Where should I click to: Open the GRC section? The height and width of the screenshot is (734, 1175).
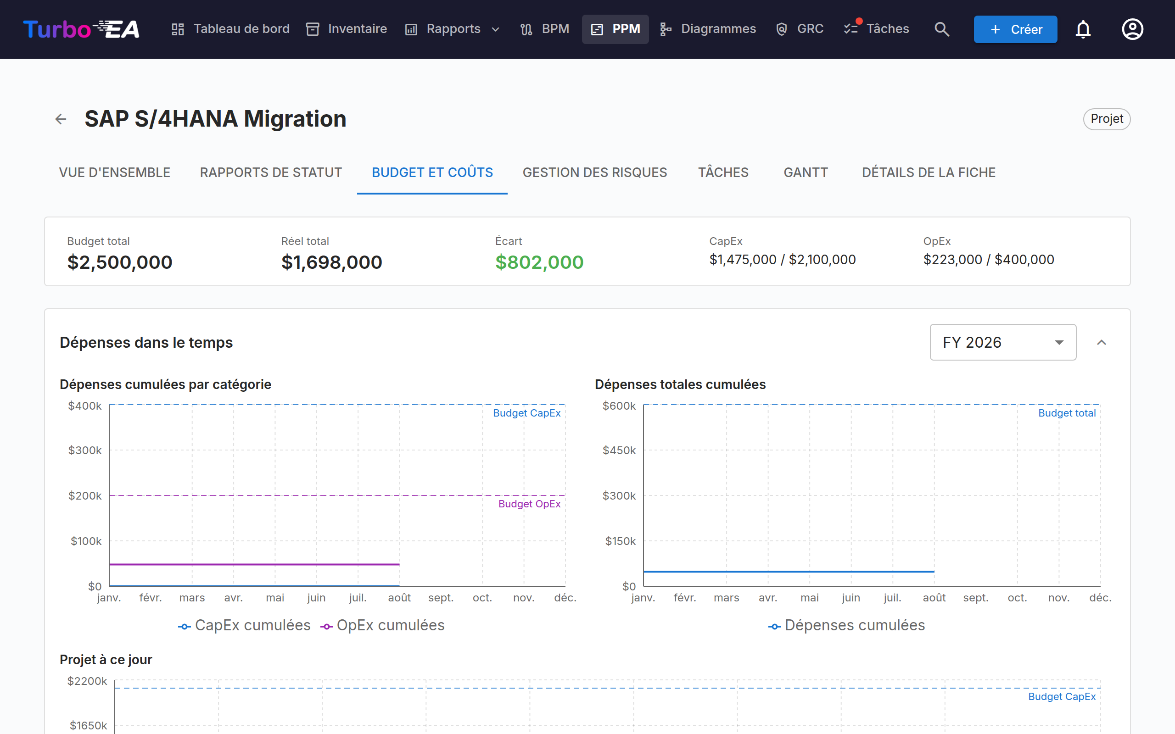[x=800, y=29]
